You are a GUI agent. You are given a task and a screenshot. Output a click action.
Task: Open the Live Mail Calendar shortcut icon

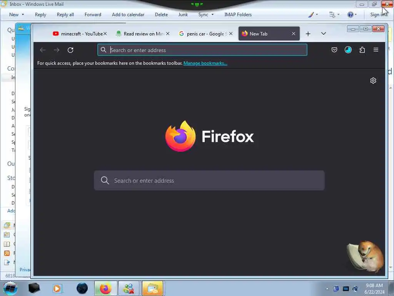pos(7,235)
